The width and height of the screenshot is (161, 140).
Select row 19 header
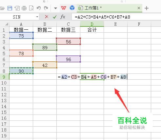4,136
